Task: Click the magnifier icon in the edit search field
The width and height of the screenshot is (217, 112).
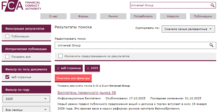Action: pos(211,45)
